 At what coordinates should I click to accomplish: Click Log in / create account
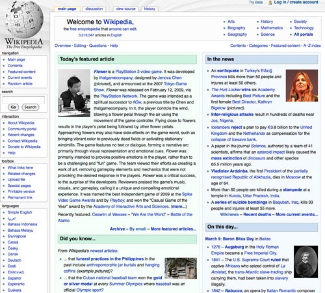point(296,3)
